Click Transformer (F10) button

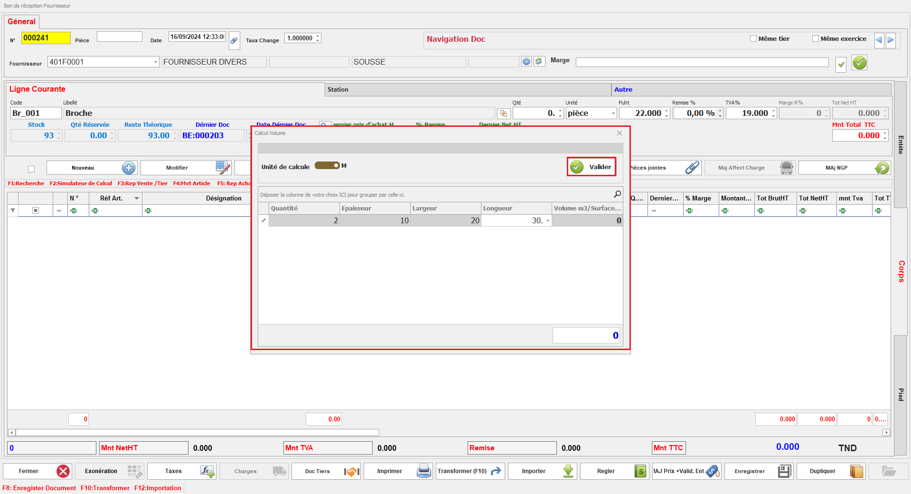click(470, 471)
